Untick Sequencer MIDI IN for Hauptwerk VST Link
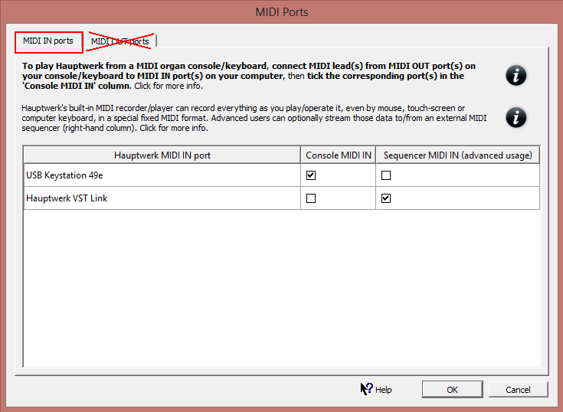Viewport: 563px width, 412px height. 386,198
